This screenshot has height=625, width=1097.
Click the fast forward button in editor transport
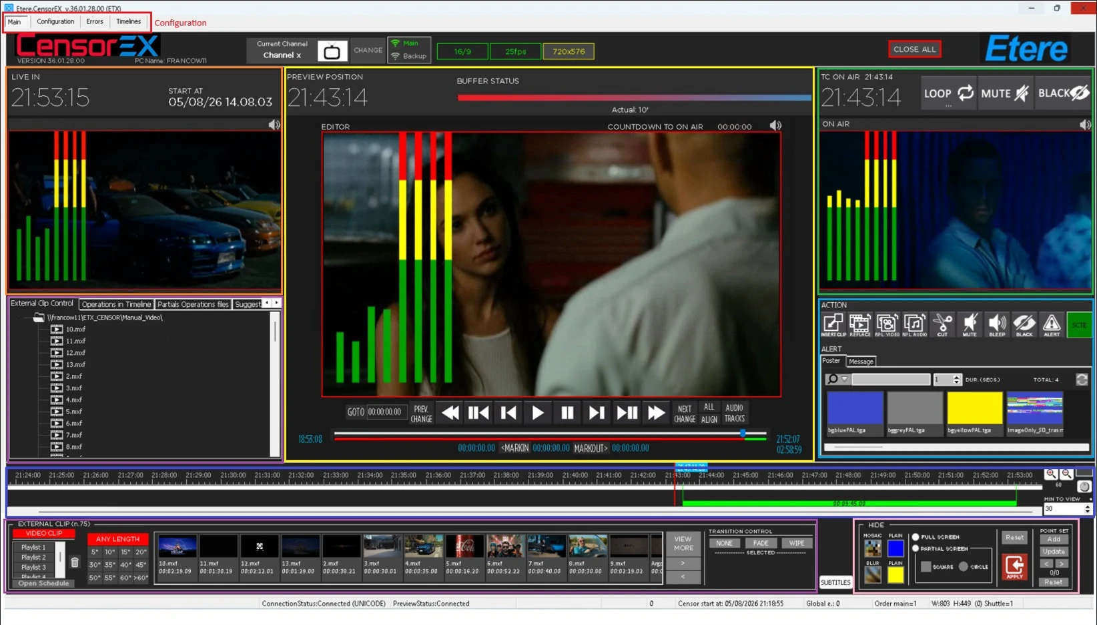(x=657, y=414)
